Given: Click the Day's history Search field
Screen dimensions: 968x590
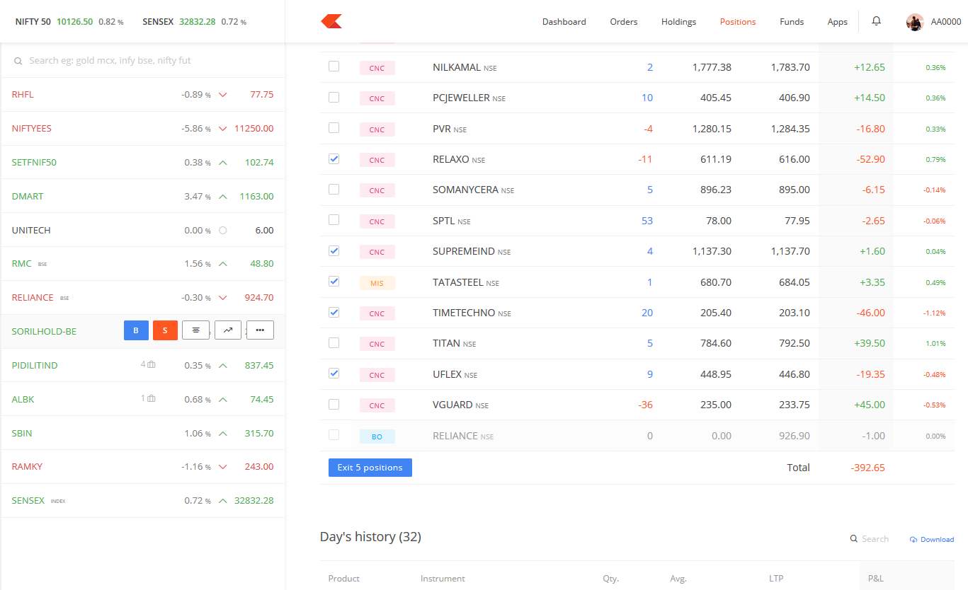Looking at the screenshot, I should pyautogui.click(x=875, y=539).
